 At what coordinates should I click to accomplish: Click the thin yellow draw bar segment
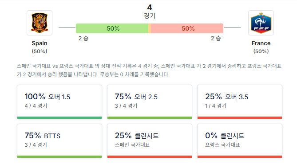pyautogui.click(x=150, y=28)
